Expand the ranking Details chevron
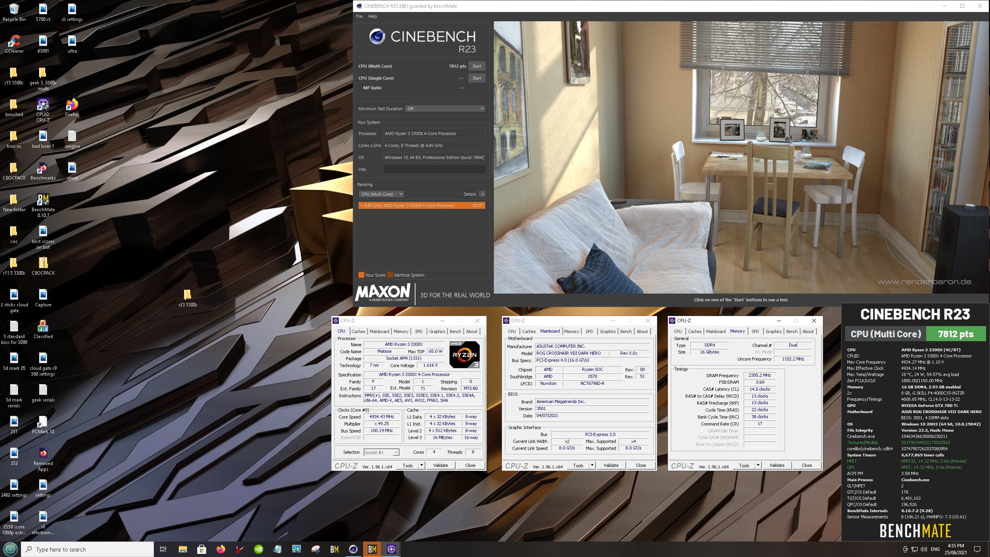This screenshot has height=557, width=990. point(482,194)
